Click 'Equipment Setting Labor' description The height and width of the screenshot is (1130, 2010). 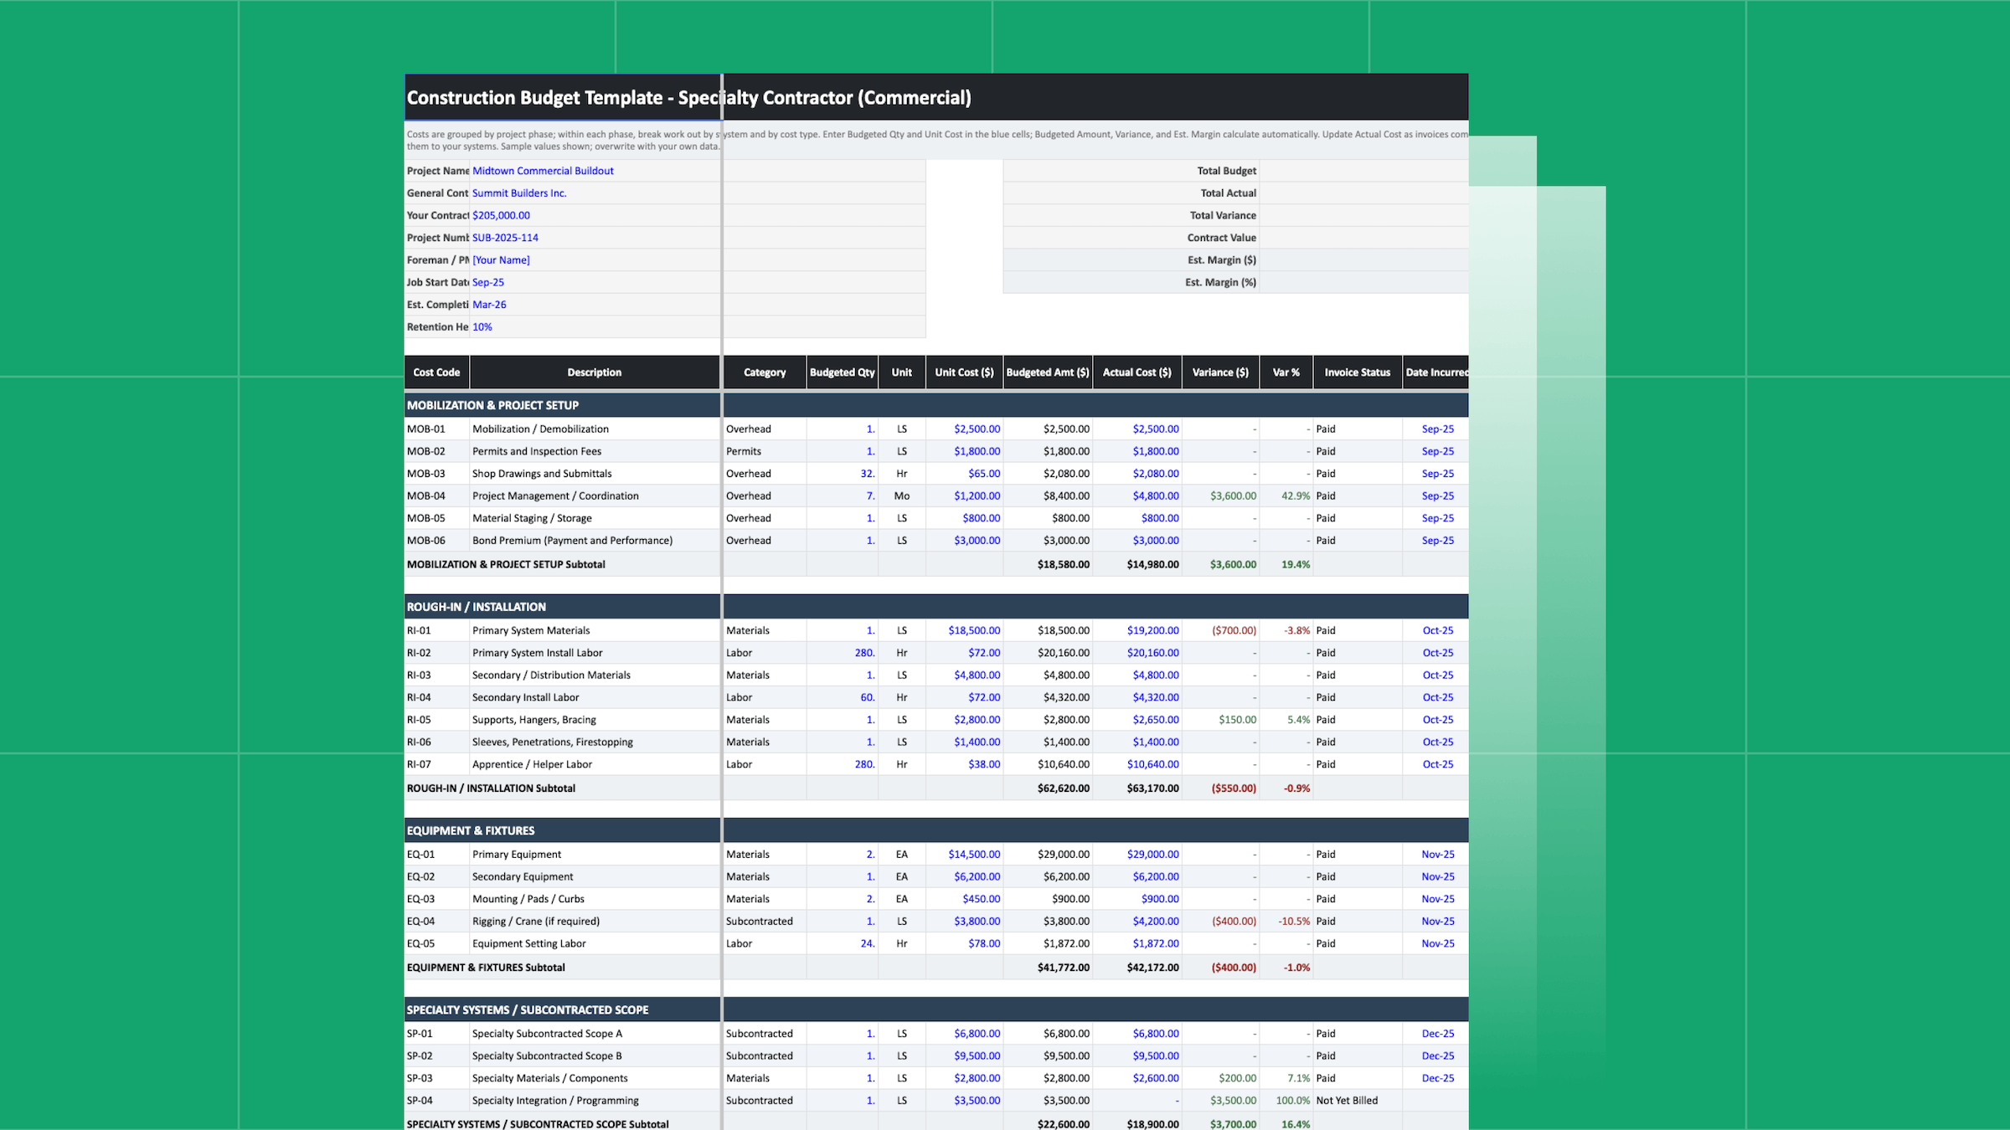[528, 943]
